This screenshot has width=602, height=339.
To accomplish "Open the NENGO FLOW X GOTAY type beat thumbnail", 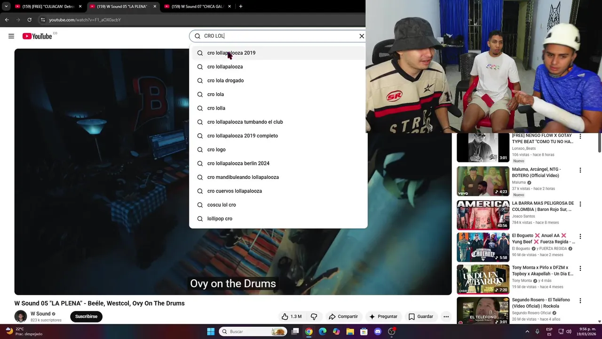I will click(483, 148).
